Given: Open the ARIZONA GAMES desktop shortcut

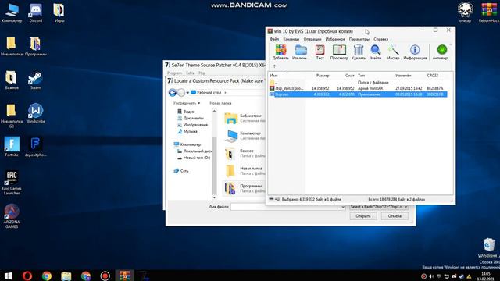Looking at the screenshot, I should [x=12, y=216].
